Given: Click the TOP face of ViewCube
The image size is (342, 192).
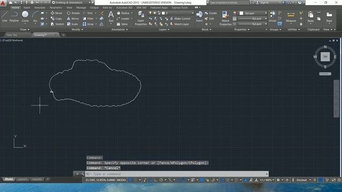Looking at the screenshot, I should pos(325,57).
